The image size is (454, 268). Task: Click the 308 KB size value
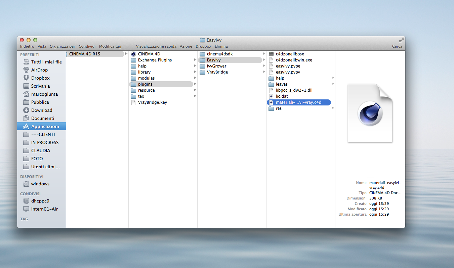coord(375,198)
